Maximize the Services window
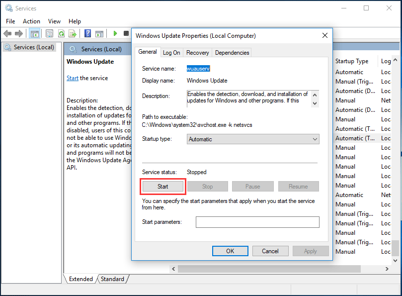The image size is (402, 296). point(366,8)
